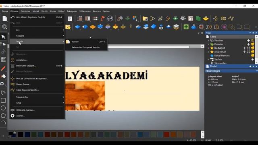Open the Dosya menu
258x145 pixels.
coord(5,11)
